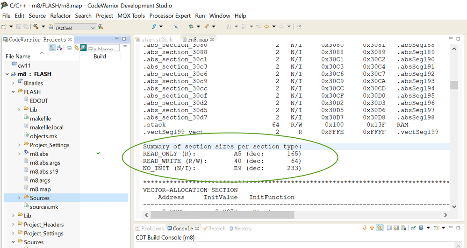Toggle Show Error in Editor in console
This screenshot has width=467, height=248.
(x=379, y=228)
